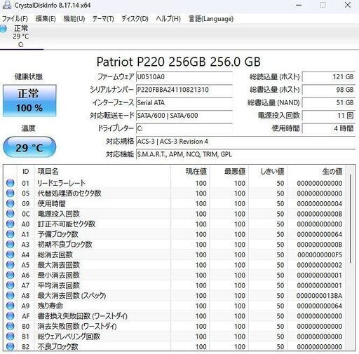Select the 予備ブロック数 attribute name
Viewport: 359px width, 354px height.
pyautogui.click(x=57, y=234)
